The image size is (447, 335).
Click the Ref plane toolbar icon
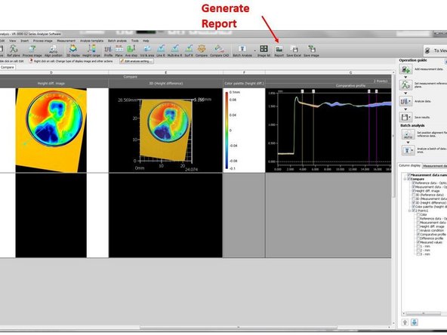tap(14, 51)
